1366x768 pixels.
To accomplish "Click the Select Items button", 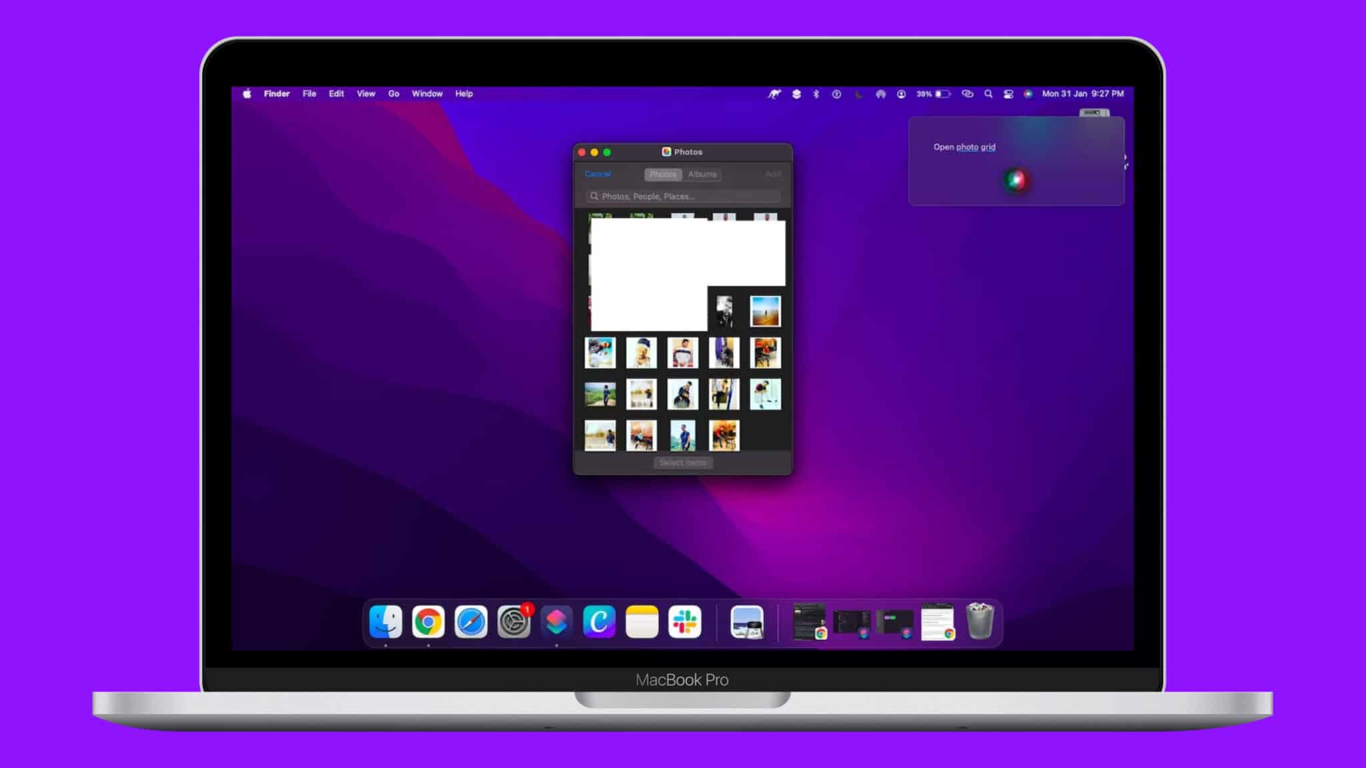I will [682, 463].
